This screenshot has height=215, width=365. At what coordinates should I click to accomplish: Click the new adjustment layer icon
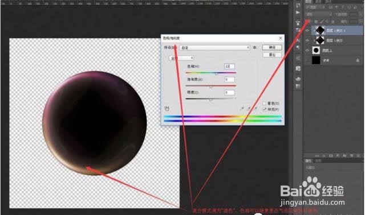pyautogui.click(x=338, y=156)
